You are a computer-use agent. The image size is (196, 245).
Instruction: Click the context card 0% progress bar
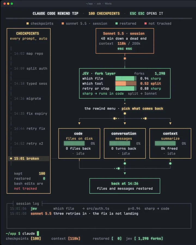[165, 143]
